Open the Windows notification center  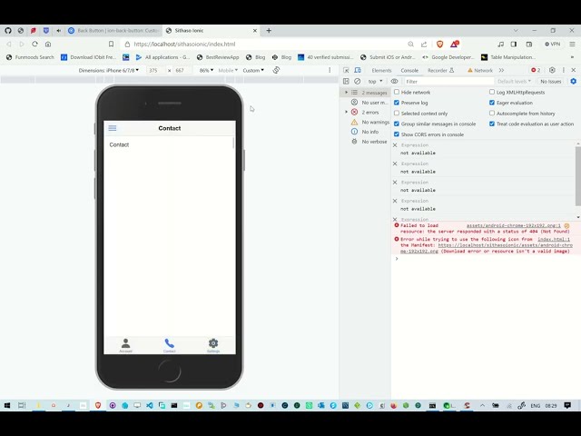point(567,405)
